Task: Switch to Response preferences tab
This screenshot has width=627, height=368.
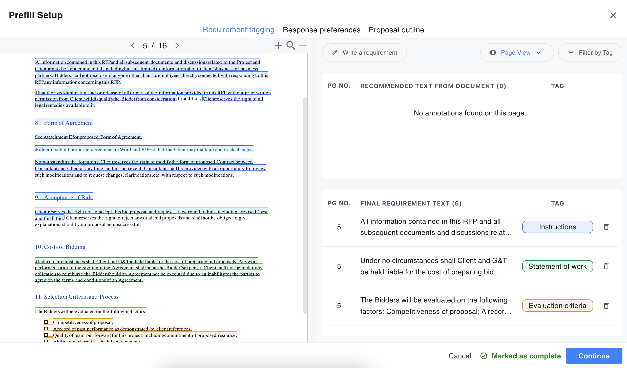Action: [321, 30]
